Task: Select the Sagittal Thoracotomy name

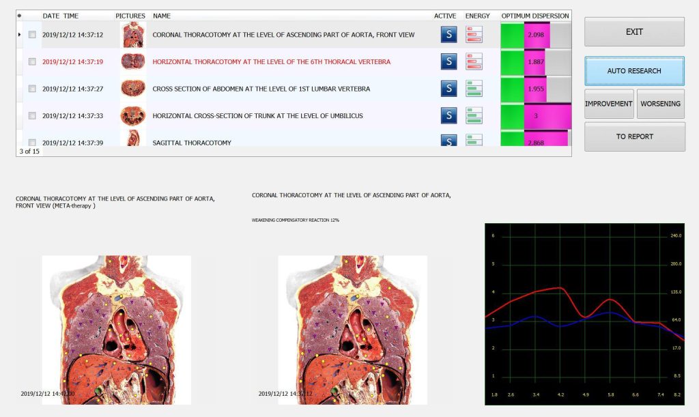Action: (192, 143)
